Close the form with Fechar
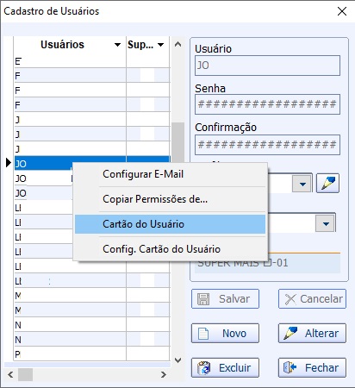The width and height of the screenshot is (355, 388). point(312,367)
